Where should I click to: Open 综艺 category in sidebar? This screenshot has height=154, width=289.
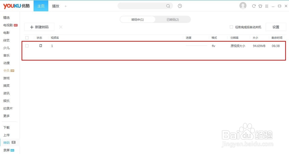tap(6, 40)
